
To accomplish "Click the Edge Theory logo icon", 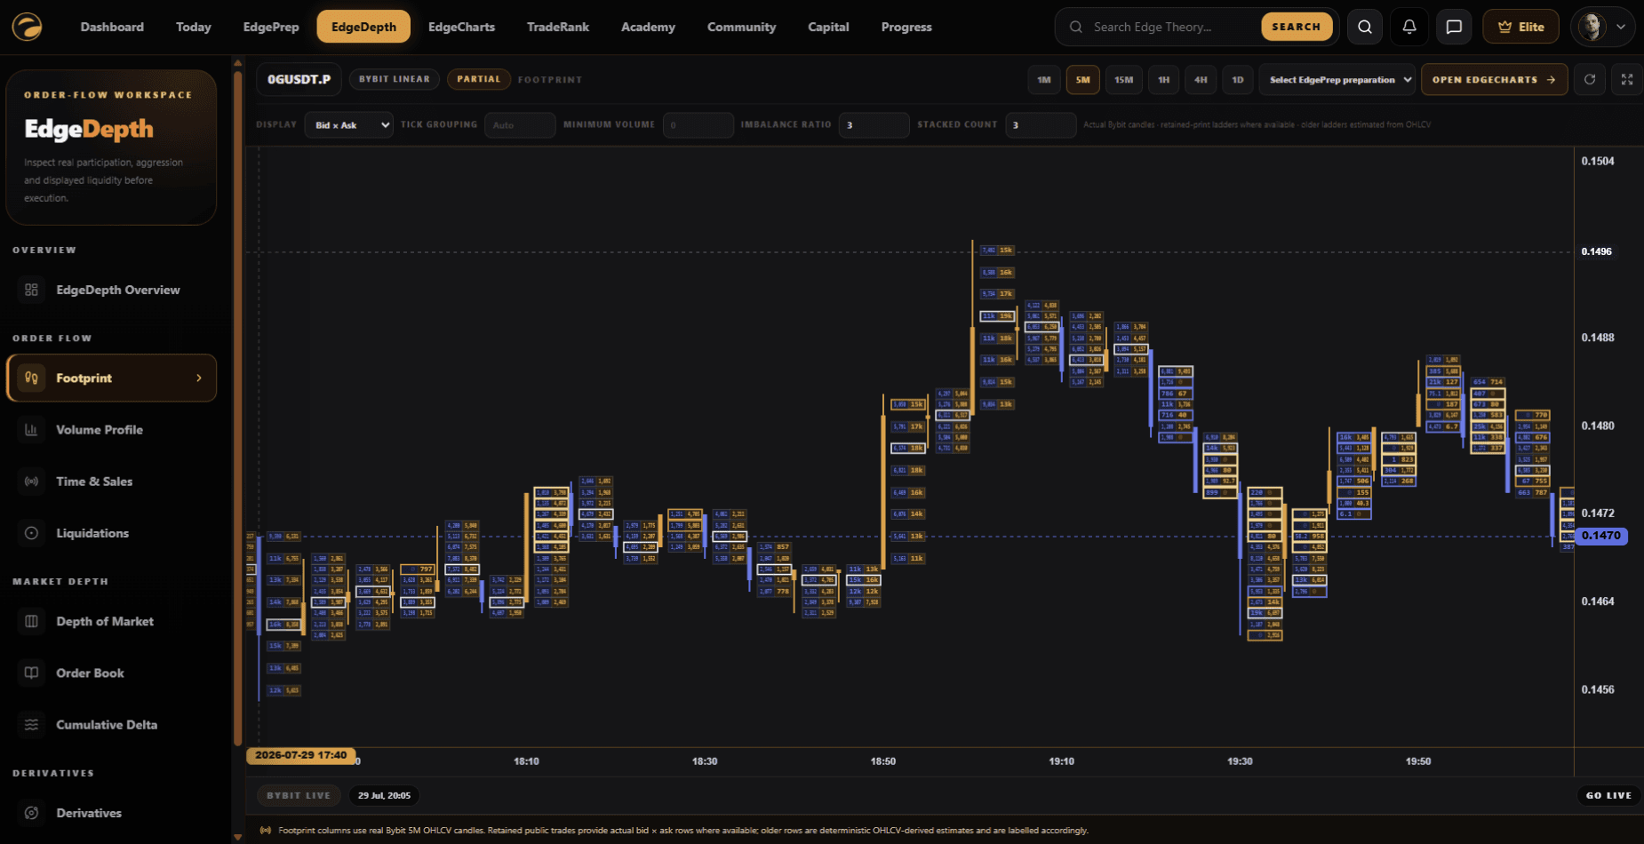I will tap(28, 27).
